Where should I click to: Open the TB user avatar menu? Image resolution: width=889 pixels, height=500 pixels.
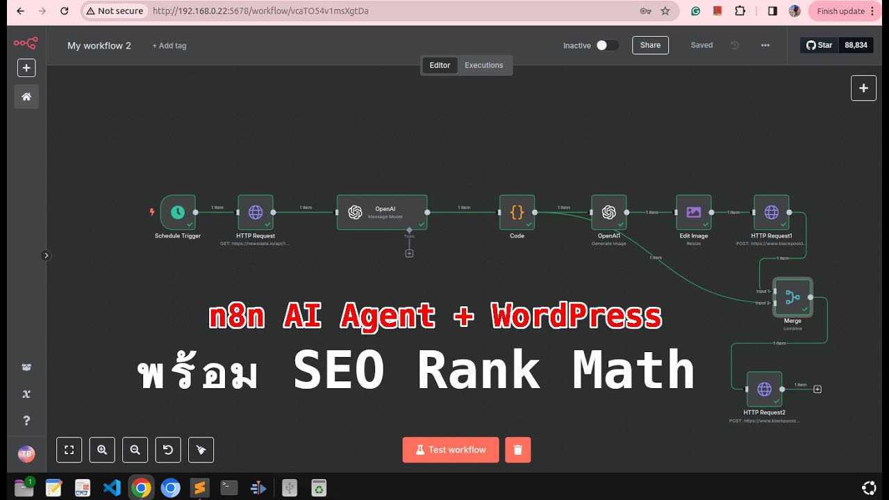[26, 454]
